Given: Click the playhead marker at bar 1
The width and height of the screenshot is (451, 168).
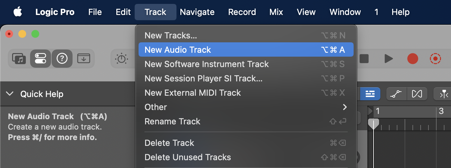Looking at the screenshot, I should pos(374,124).
